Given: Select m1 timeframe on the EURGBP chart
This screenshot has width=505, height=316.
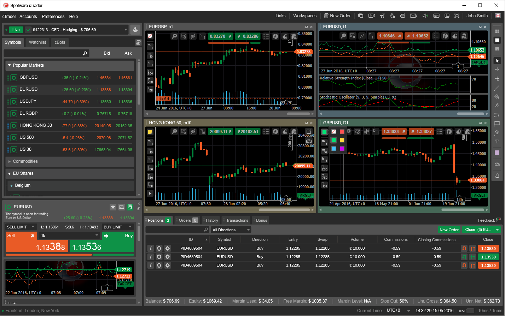Looking at the screenshot, I should 150,46.
